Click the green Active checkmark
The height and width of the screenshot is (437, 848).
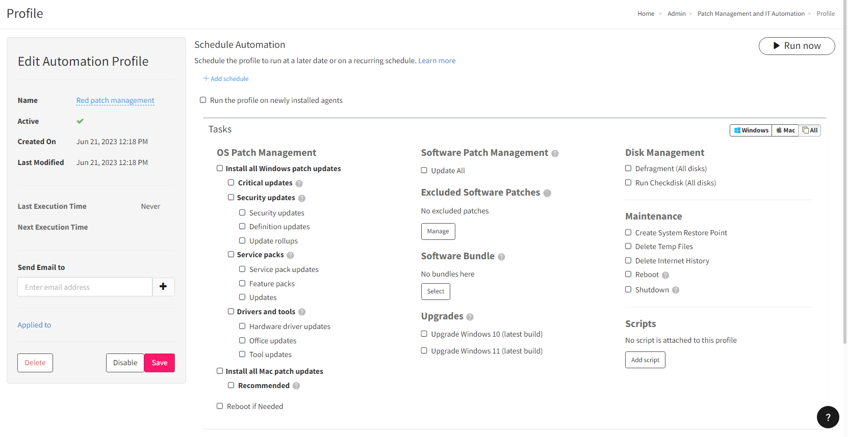click(80, 121)
